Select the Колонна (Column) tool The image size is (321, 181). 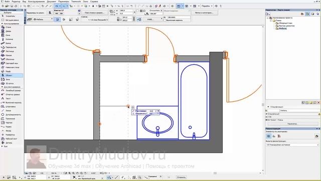(x=12, y=39)
